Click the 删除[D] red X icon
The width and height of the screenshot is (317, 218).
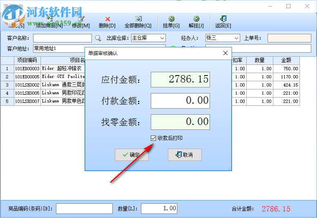[x=107, y=19]
